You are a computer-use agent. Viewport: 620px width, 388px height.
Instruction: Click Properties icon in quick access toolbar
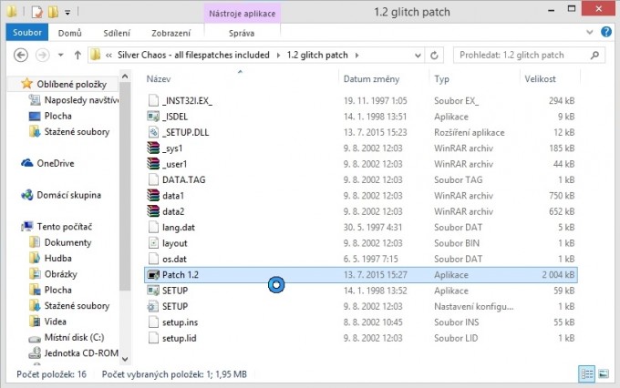pyautogui.click(x=36, y=12)
